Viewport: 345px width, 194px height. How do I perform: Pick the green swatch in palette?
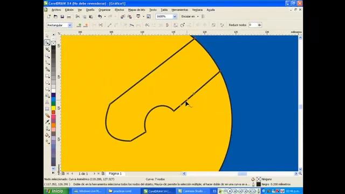point(53,104)
